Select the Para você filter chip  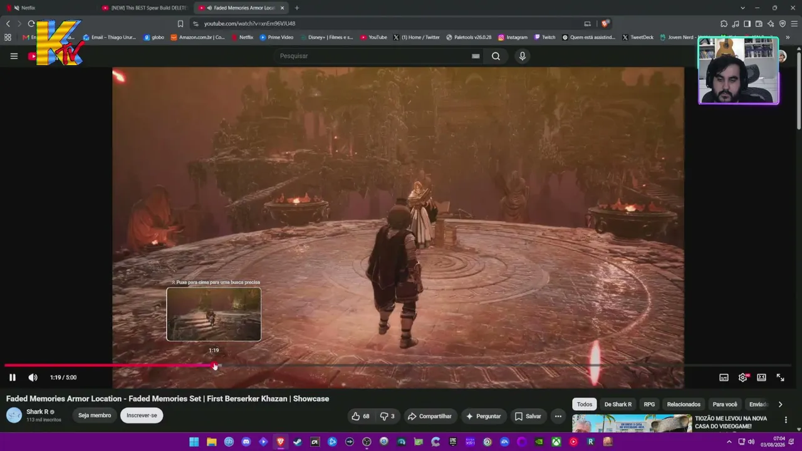pyautogui.click(x=725, y=405)
